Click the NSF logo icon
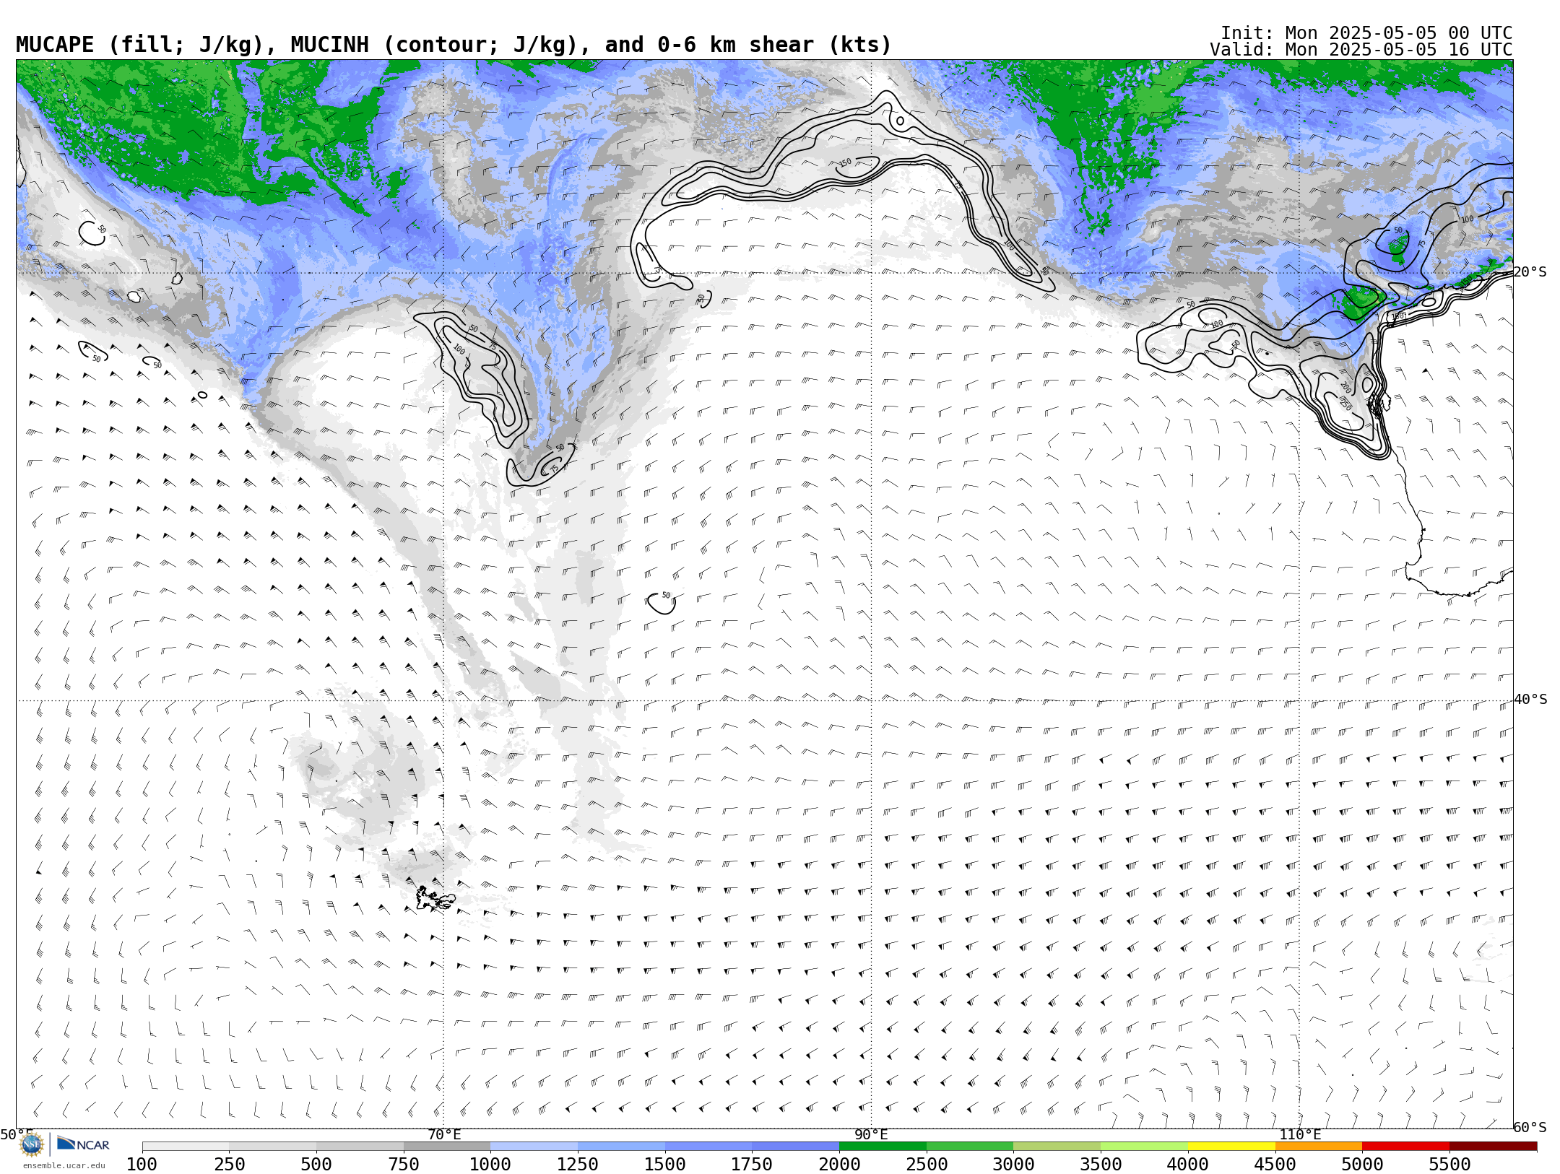1560x1174 pixels. [32, 1144]
